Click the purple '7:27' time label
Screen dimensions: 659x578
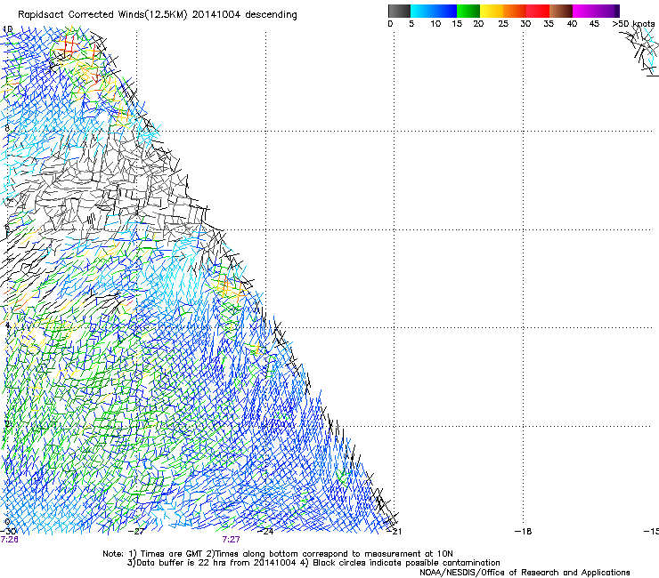232,540
